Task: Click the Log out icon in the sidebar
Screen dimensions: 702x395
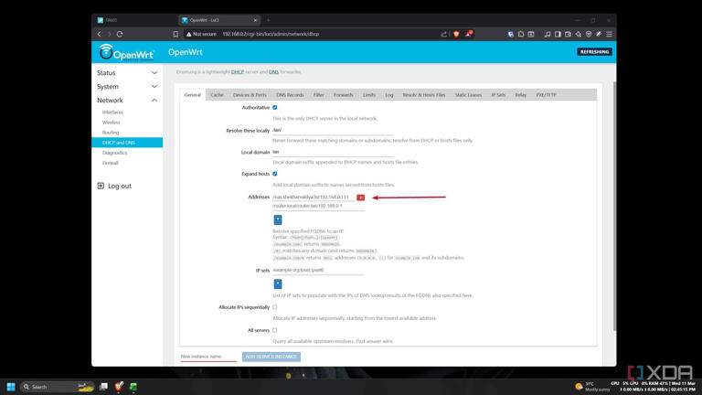Action: (x=101, y=186)
